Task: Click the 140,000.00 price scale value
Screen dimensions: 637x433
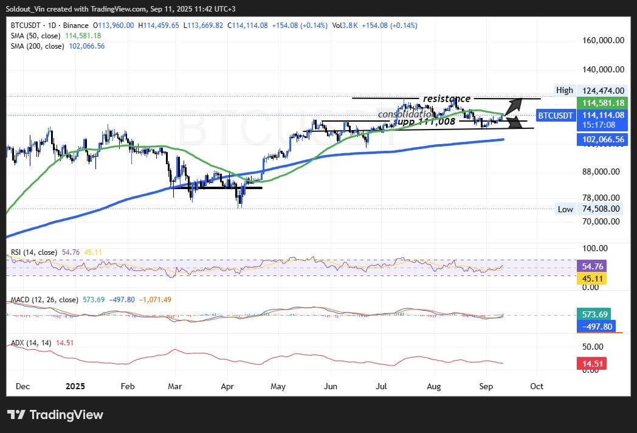Action: (x=604, y=69)
